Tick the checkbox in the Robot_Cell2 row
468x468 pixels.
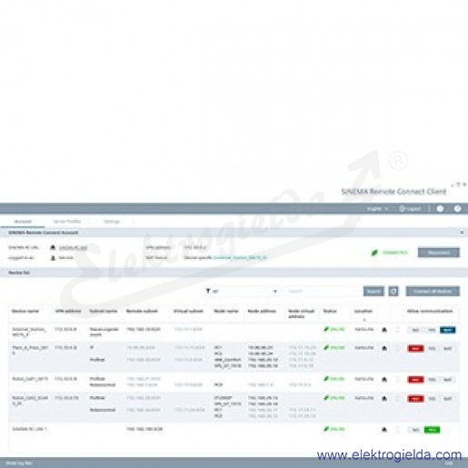click(398, 398)
